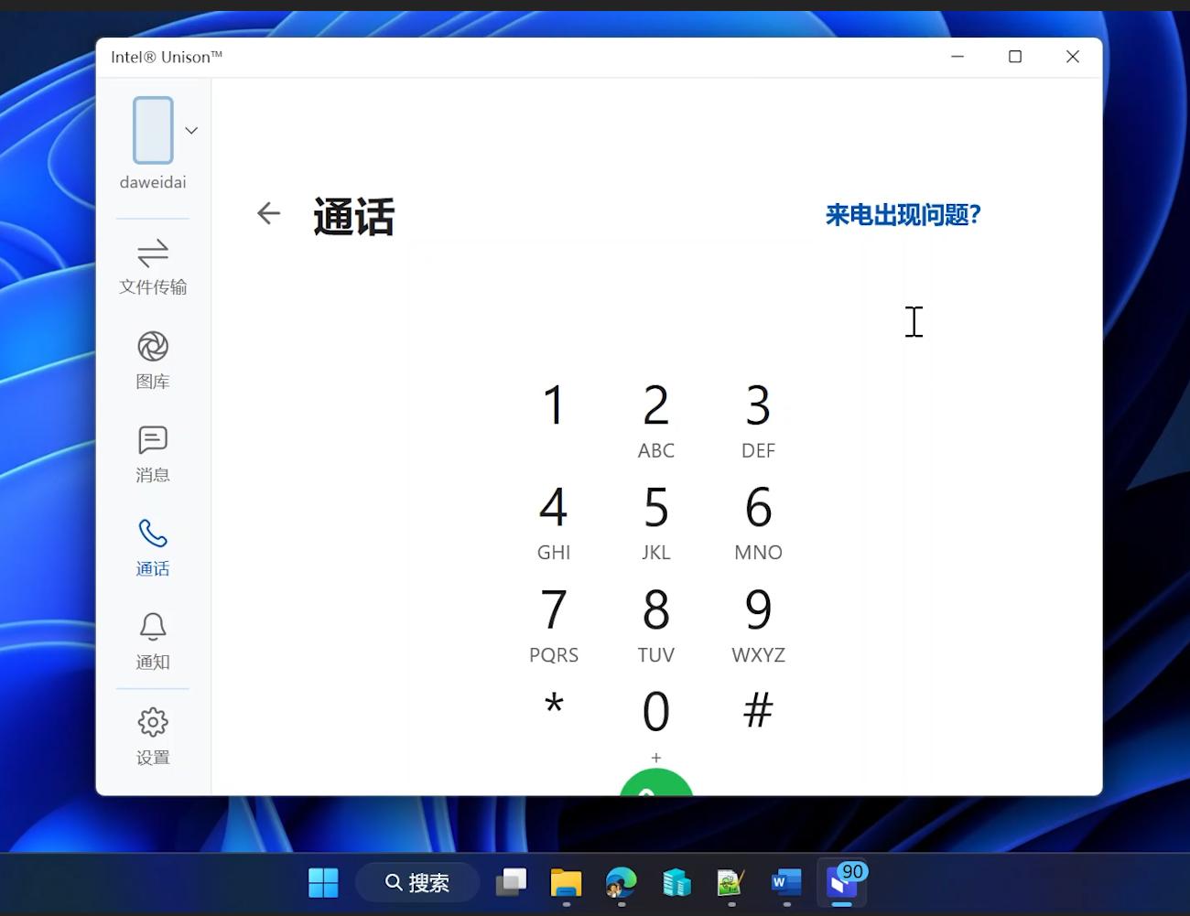Start the call with the green button
The height and width of the screenshot is (916, 1190).
tap(656, 783)
